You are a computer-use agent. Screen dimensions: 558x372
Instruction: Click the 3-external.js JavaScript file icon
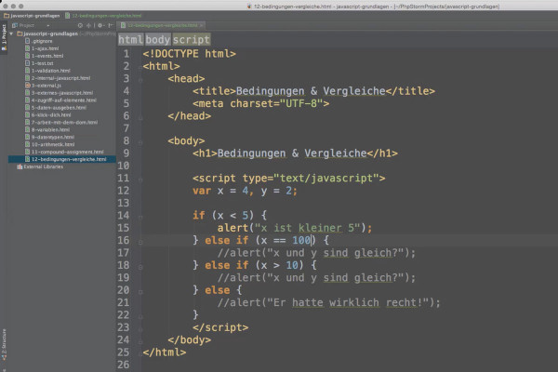[x=27, y=86]
